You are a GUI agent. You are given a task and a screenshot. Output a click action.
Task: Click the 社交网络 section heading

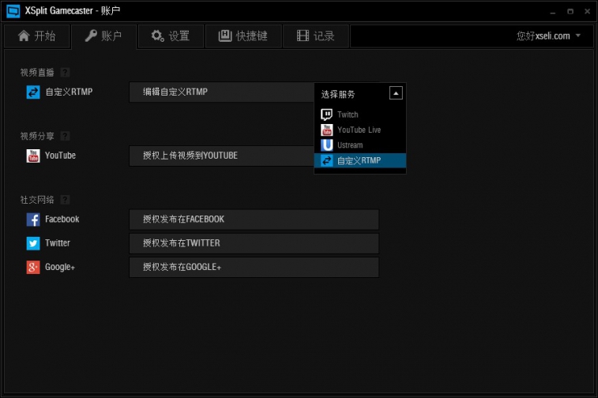click(37, 200)
